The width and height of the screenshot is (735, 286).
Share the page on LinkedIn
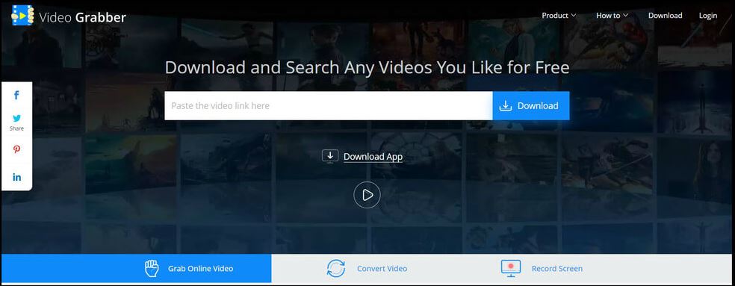pyautogui.click(x=17, y=177)
